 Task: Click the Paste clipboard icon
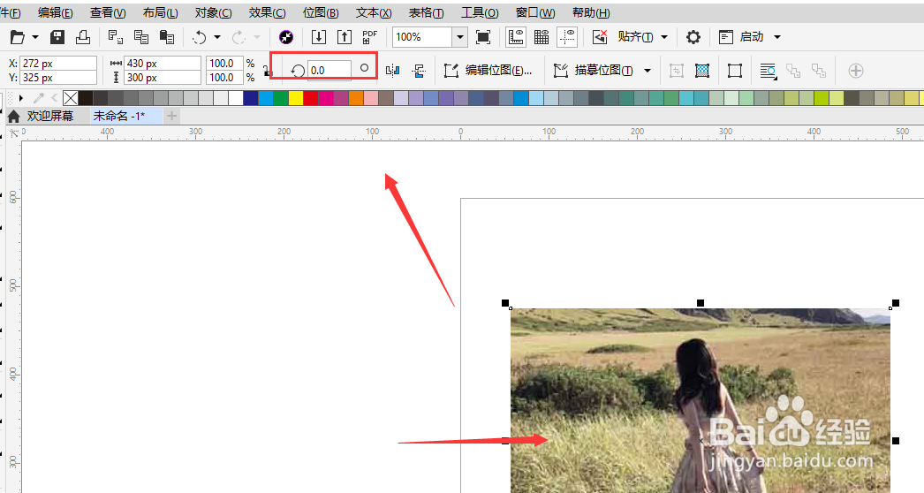click(167, 37)
